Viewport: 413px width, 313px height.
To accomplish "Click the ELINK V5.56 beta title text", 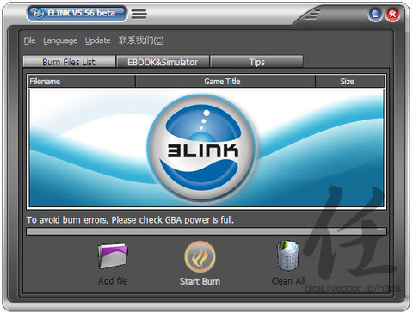I will point(81,13).
